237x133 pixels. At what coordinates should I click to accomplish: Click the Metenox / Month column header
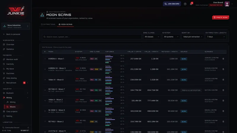(169, 51)
